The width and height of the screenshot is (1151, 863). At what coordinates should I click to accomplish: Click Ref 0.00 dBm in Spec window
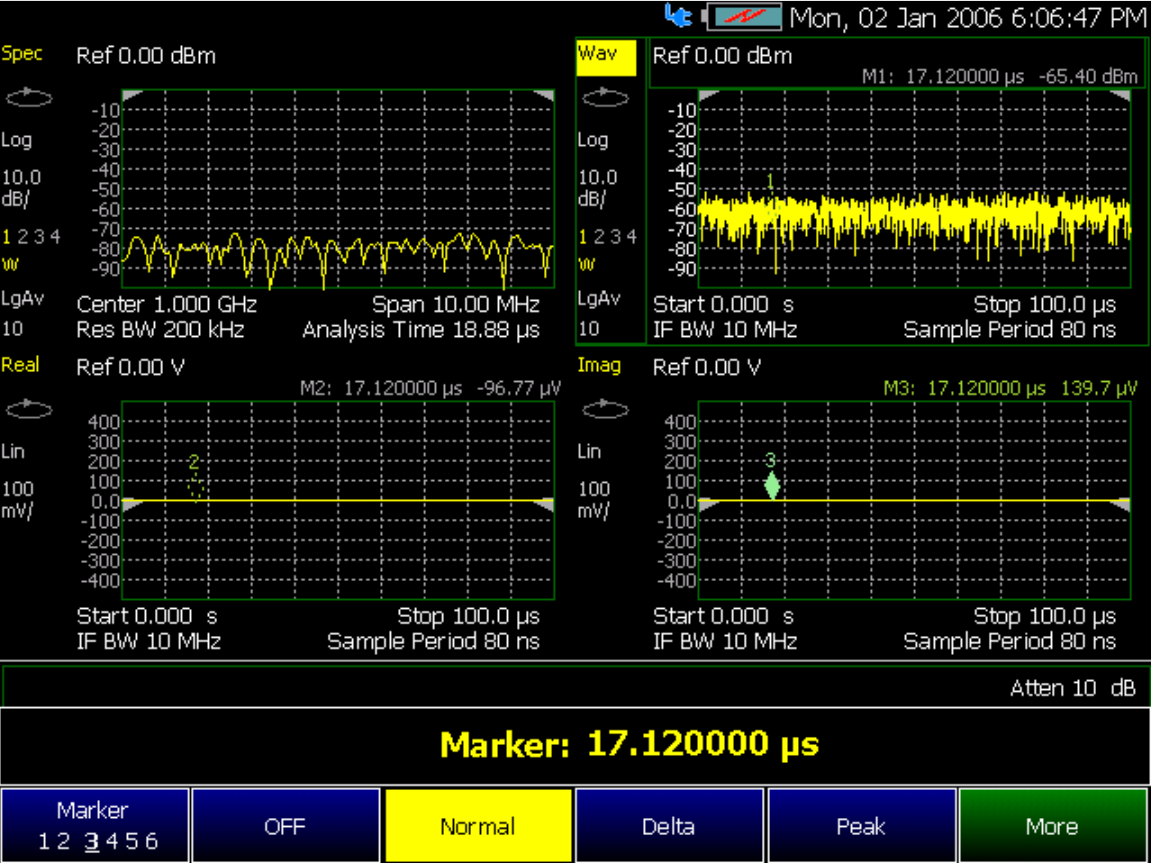click(x=146, y=56)
